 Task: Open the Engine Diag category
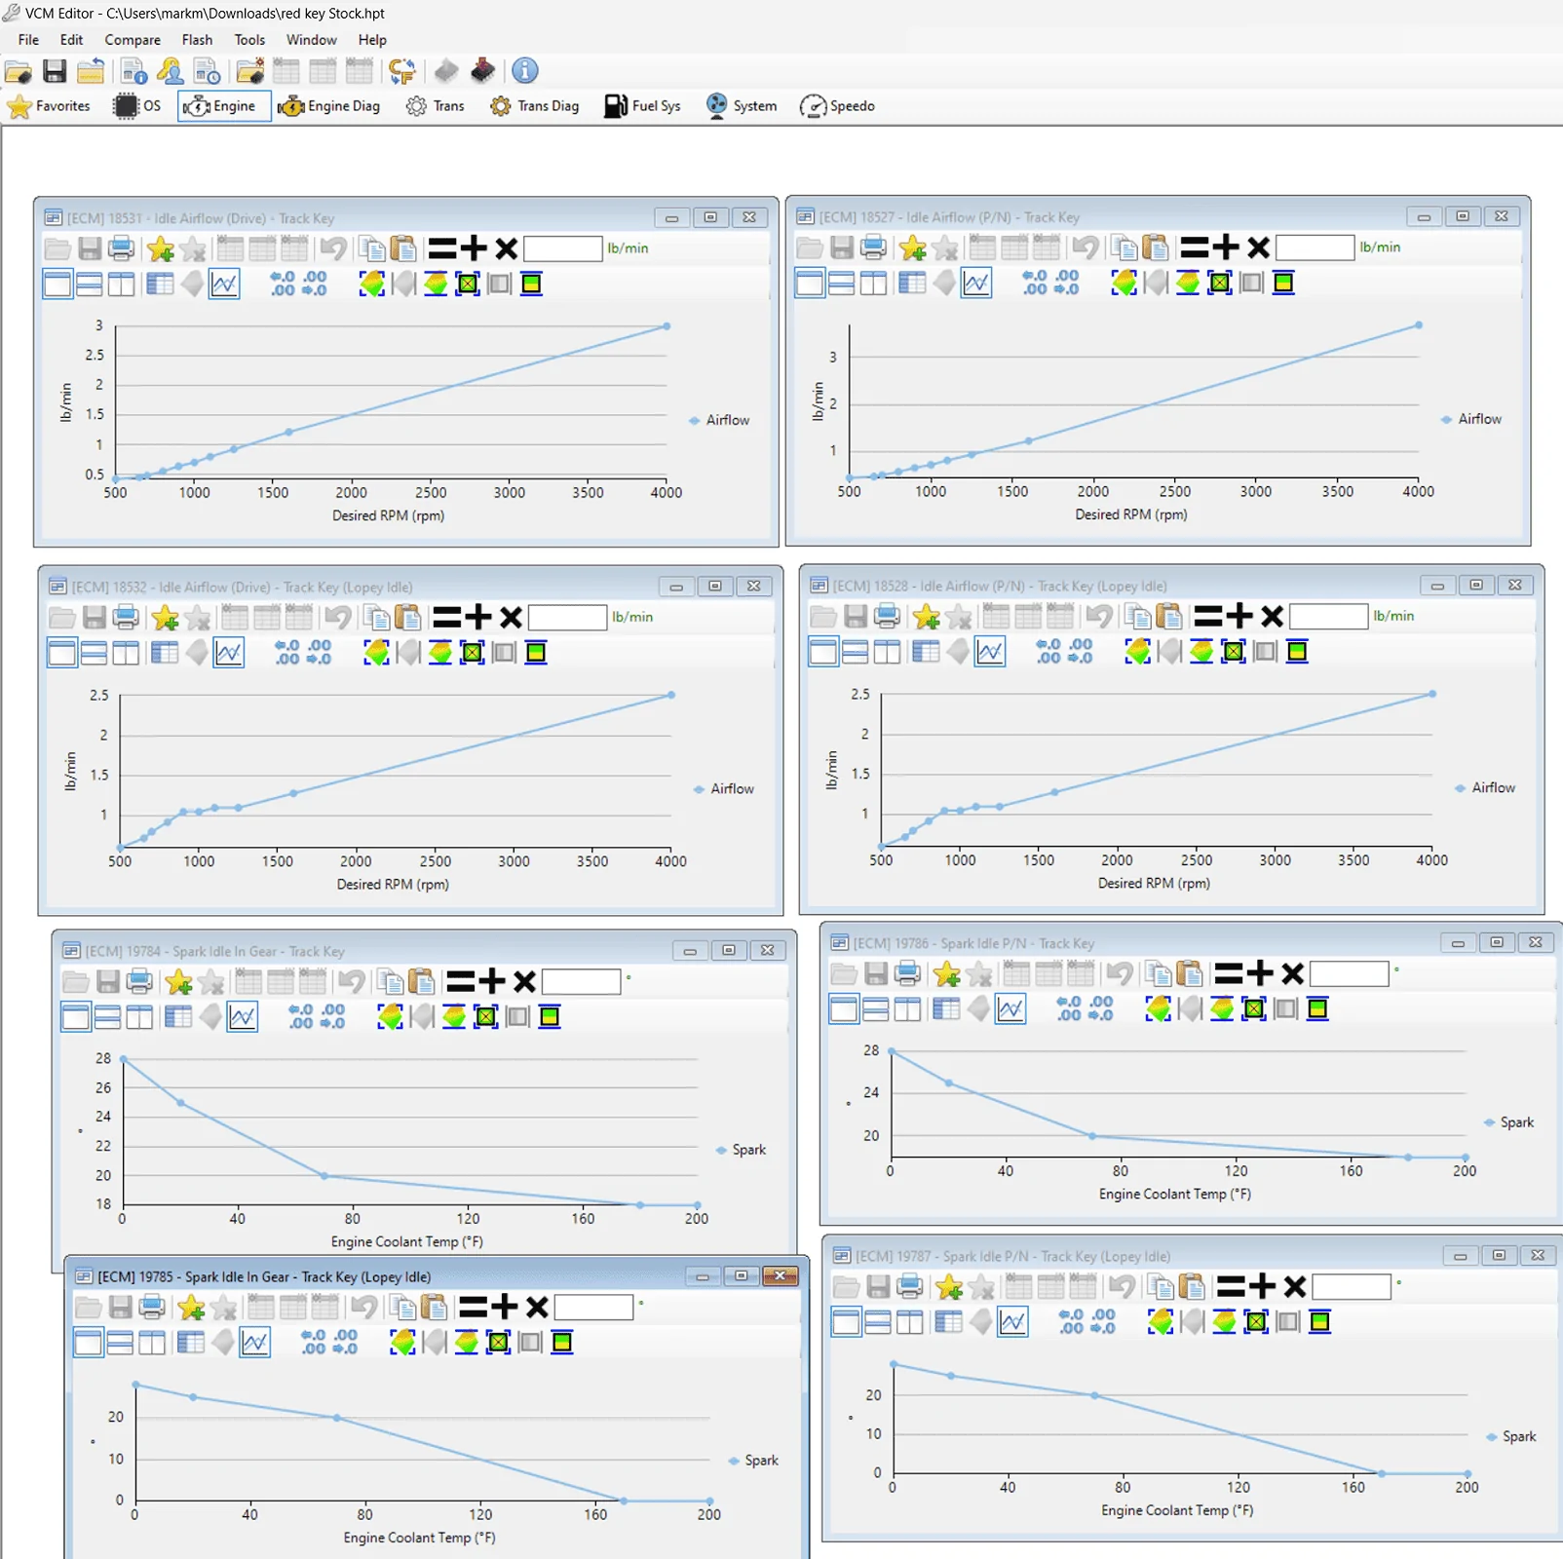pyautogui.click(x=328, y=106)
